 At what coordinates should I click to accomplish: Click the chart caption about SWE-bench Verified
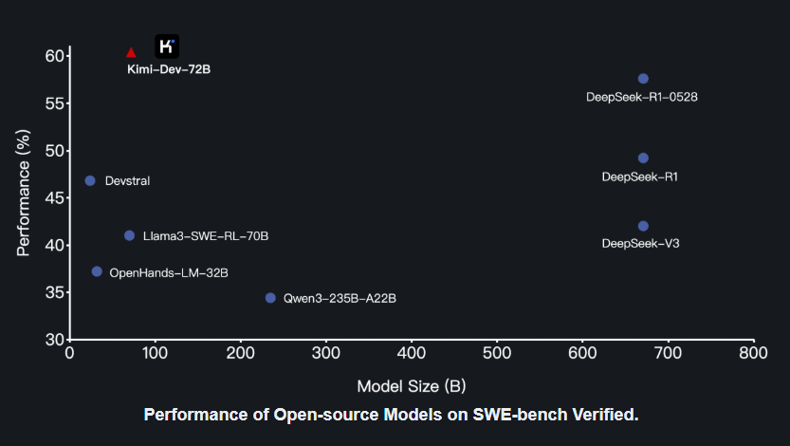tap(392, 415)
